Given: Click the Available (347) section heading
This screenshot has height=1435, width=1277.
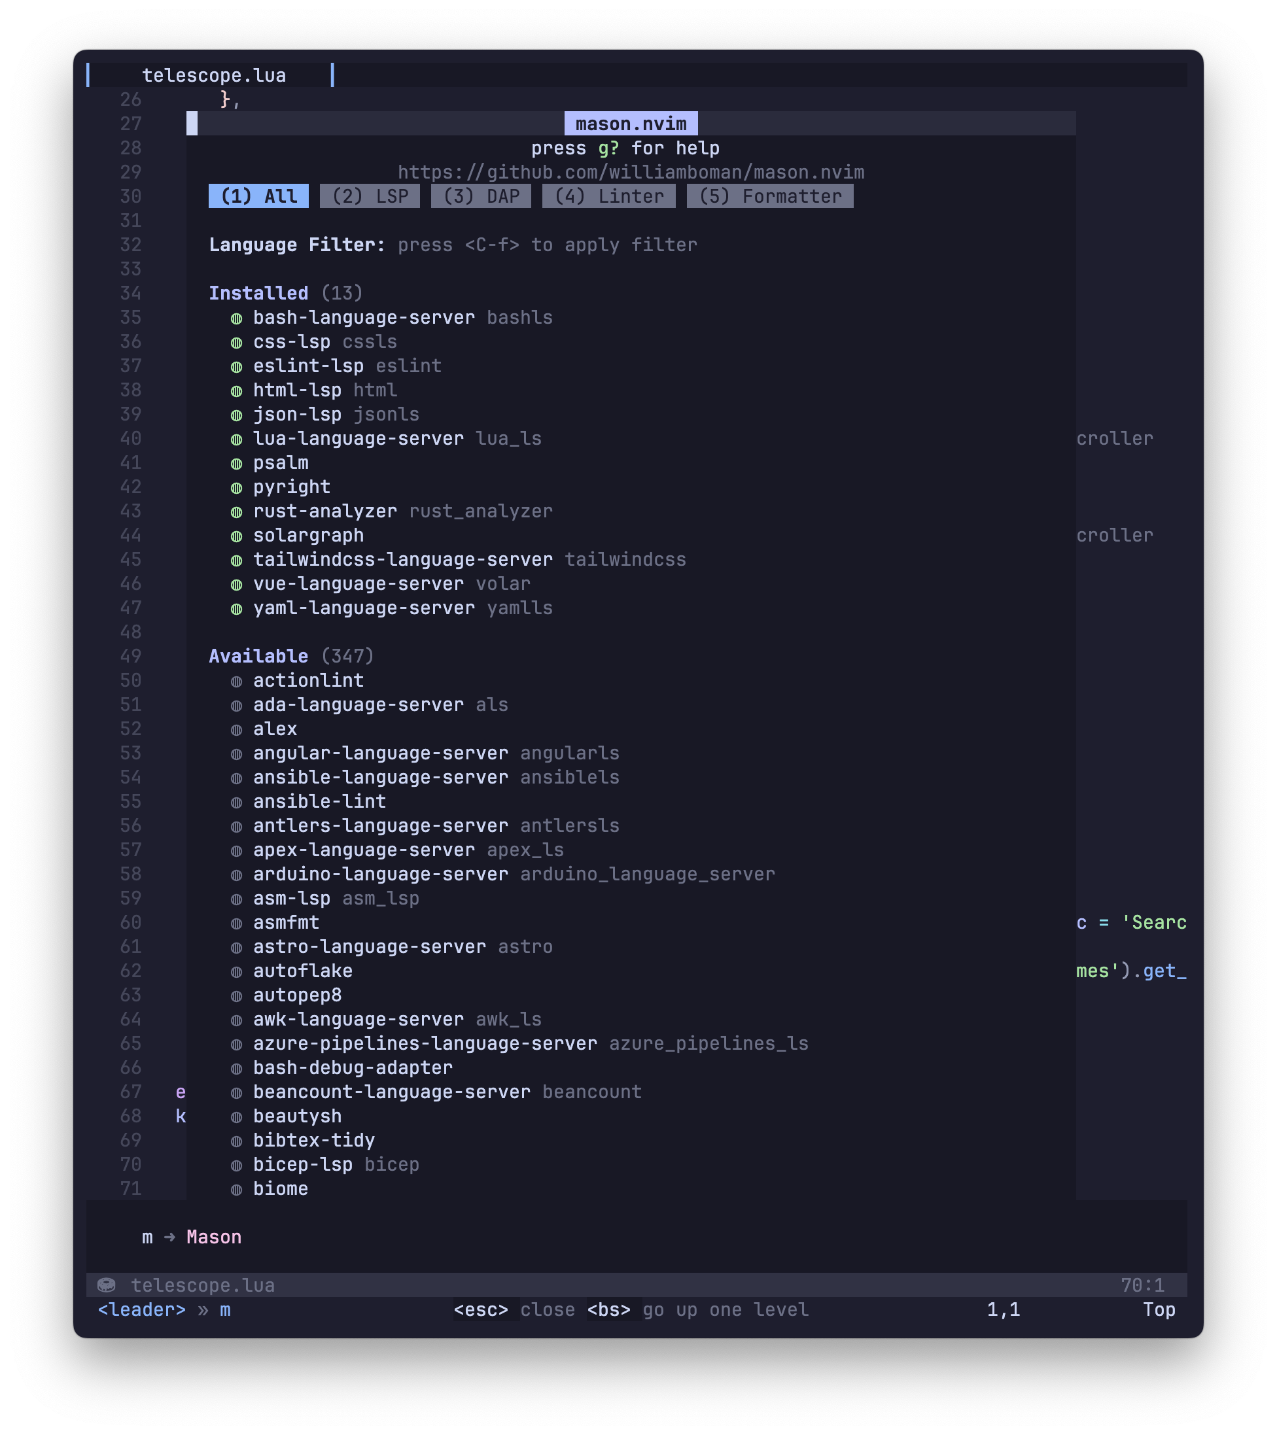Looking at the screenshot, I should pos(291,656).
